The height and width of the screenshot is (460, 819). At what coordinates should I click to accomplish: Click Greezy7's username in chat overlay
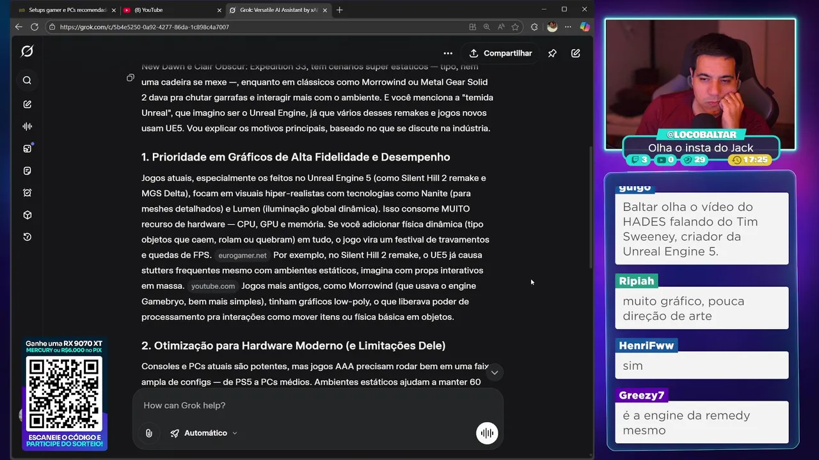point(641,395)
